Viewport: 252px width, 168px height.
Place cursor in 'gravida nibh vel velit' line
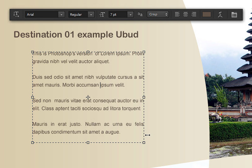tap(71, 61)
